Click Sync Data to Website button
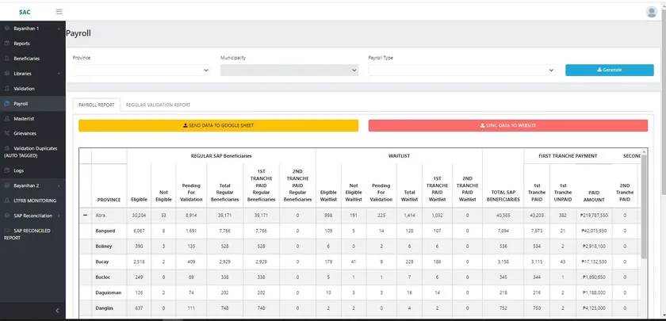This screenshot has height=321, width=666. [x=508, y=126]
